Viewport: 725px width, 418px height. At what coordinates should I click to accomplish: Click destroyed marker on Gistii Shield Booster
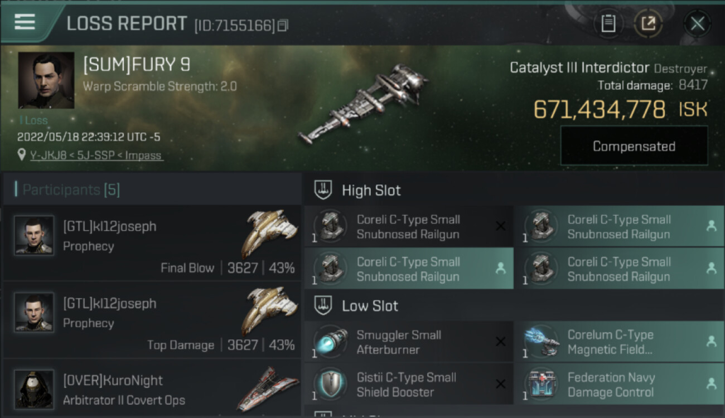(x=501, y=384)
